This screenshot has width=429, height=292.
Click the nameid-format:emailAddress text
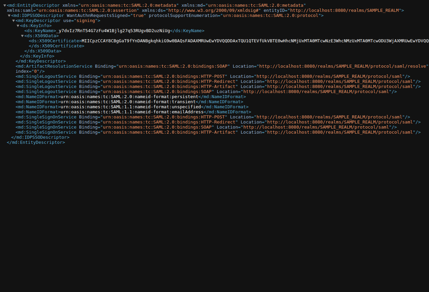(x=132, y=112)
